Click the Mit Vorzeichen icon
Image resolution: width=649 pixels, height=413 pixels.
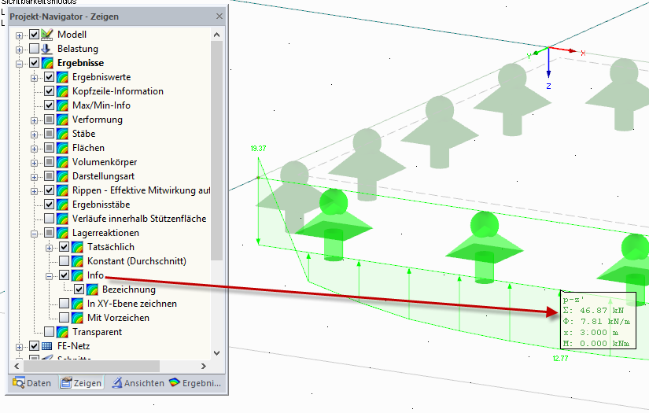(x=77, y=317)
